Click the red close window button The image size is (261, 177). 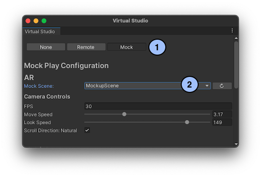click(28, 21)
